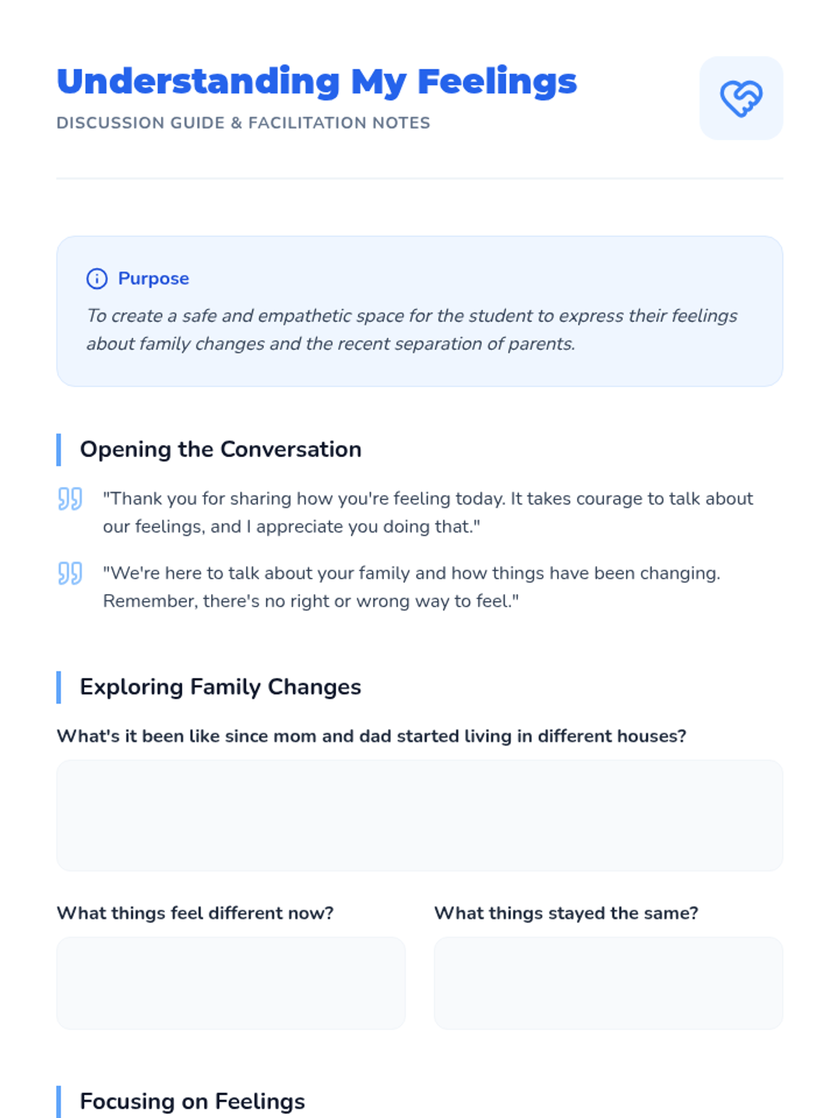Viewport: 839px width, 1118px height.
Task: Click the "Understanding My Feelings" title
Action: click(317, 82)
